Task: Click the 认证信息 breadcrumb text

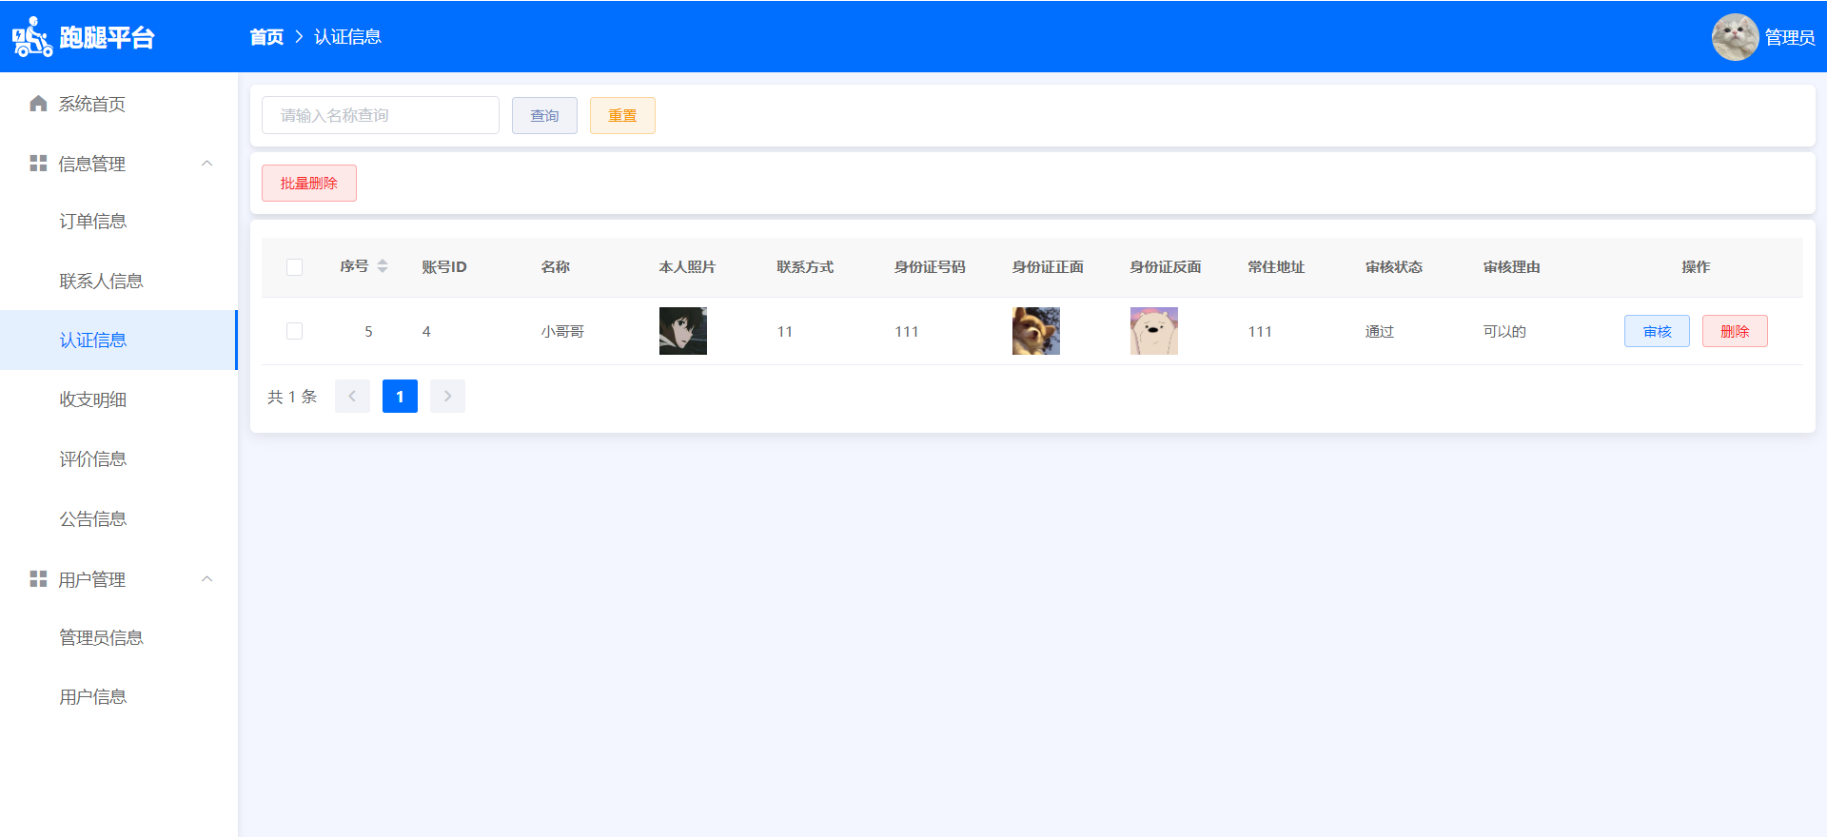Action: pos(347,37)
